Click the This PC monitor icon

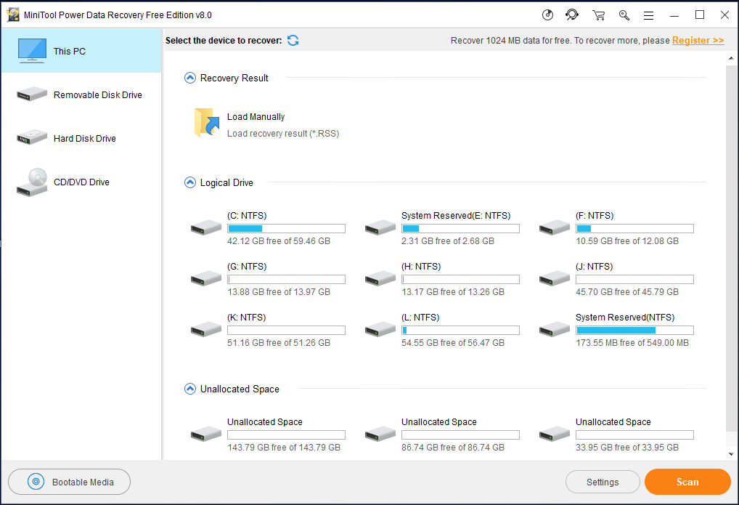coord(32,51)
